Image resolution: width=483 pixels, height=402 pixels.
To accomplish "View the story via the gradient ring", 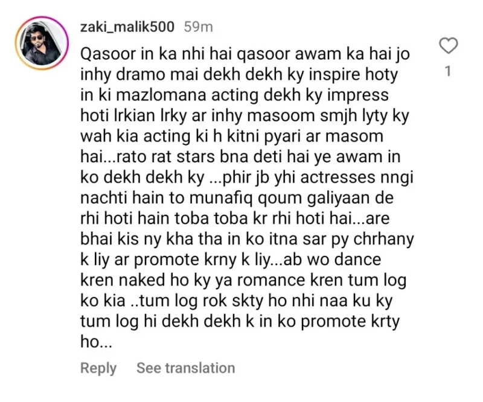I will click(x=42, y=43).
